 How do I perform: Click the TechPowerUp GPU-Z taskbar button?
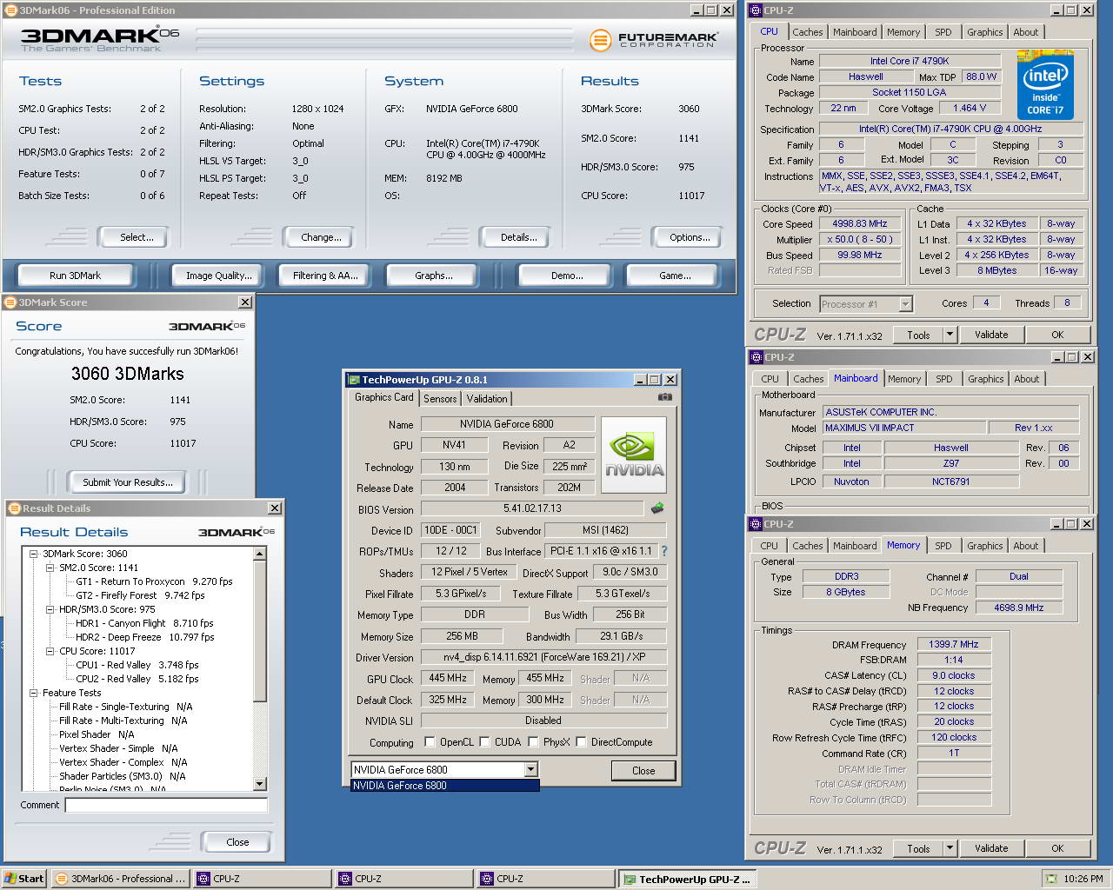pos(687,879)
